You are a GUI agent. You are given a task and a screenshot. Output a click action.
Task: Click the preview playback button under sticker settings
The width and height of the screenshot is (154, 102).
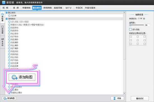pos(140,98)
